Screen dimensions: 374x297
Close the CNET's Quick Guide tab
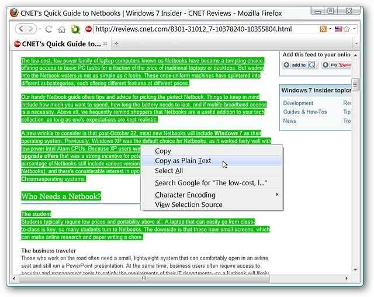tap(105, 44)
